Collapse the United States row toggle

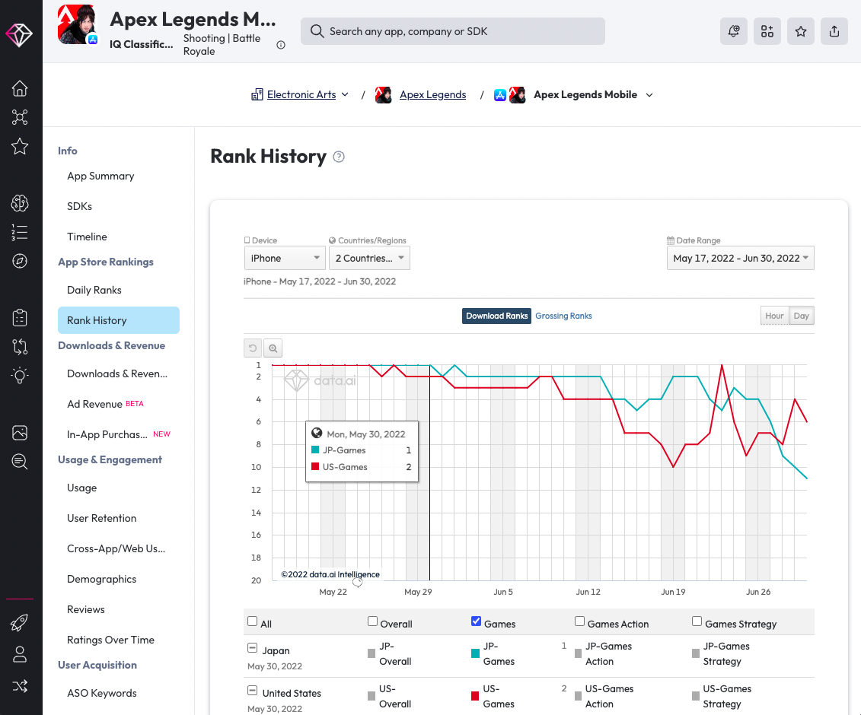pyautogui.click(x=252, y=691)
